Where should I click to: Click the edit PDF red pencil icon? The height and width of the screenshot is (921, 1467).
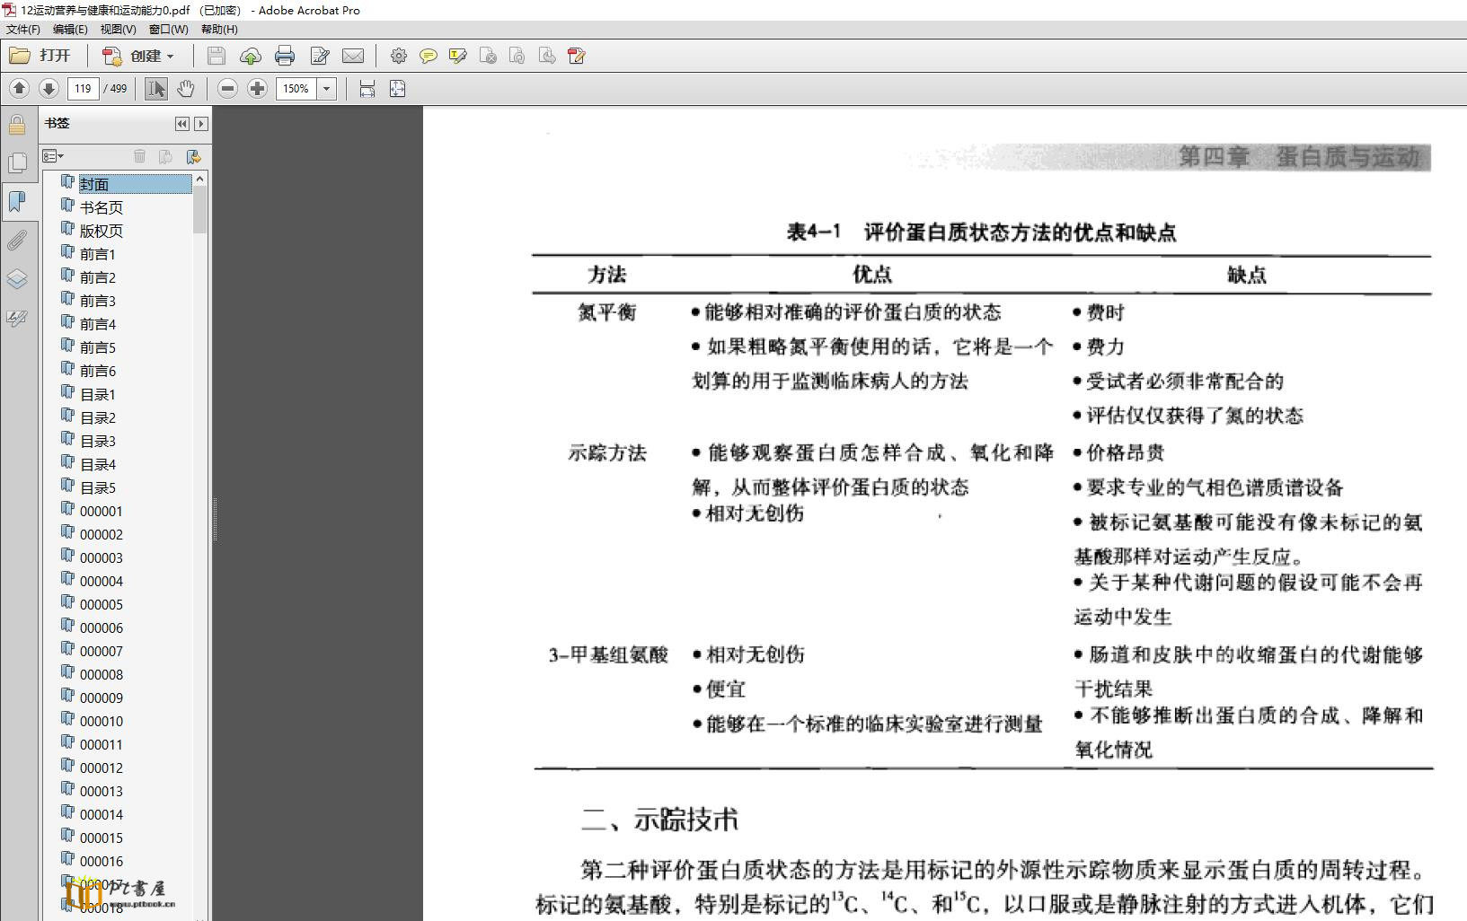(x=577, y=57)
